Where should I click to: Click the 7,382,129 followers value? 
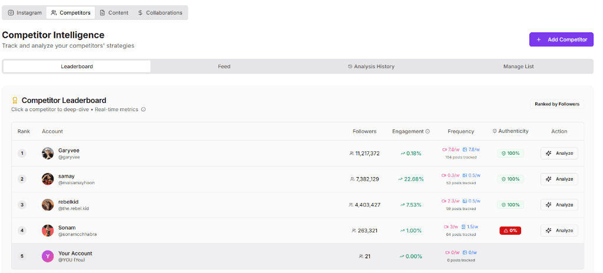pos(367,179)
